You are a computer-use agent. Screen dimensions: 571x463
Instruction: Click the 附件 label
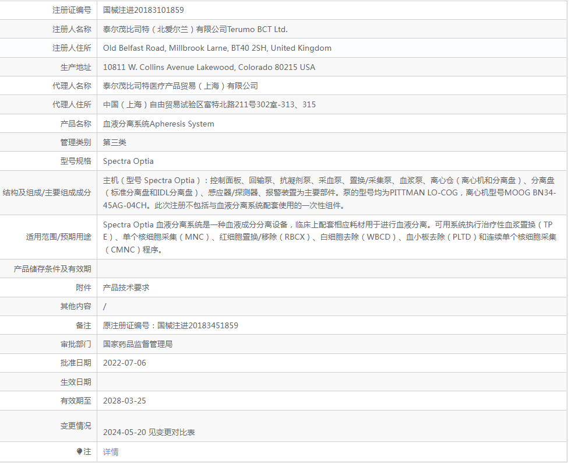83,287
